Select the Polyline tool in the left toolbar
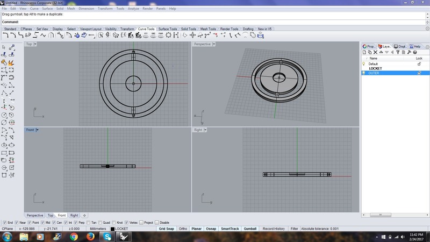 4,93
